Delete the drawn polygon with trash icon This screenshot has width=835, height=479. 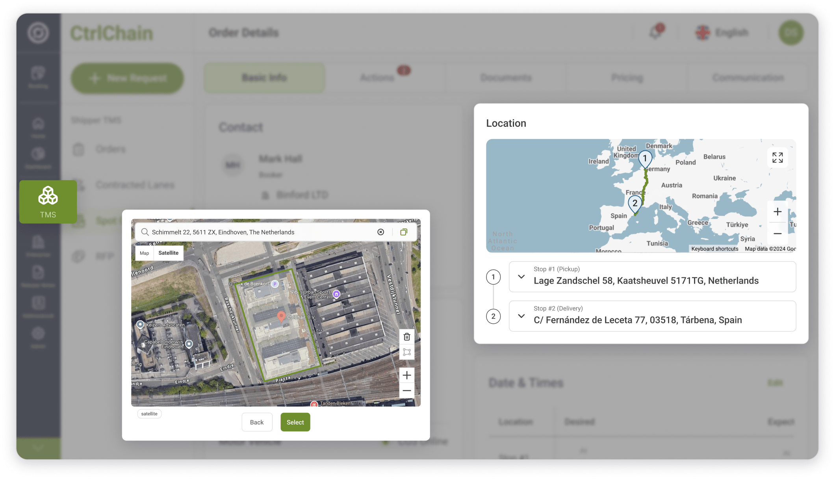(406, 337)
